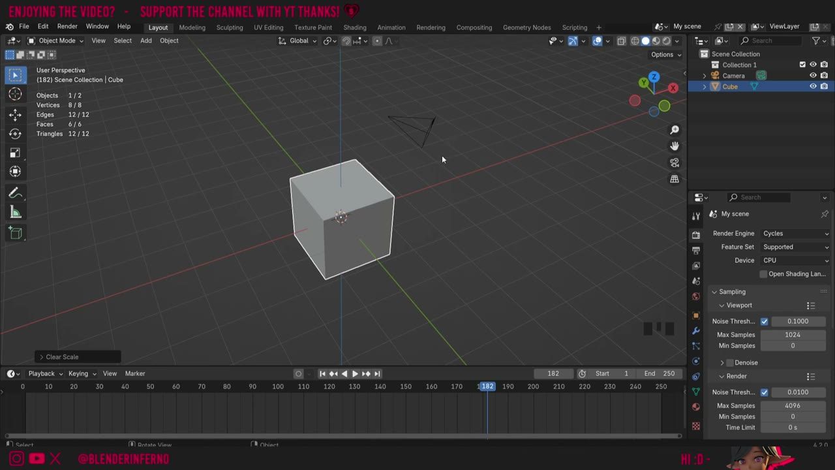Open the Material properties tab
Image resolution: width=835 pixels, height=470 pixels.
pos(696,407)
